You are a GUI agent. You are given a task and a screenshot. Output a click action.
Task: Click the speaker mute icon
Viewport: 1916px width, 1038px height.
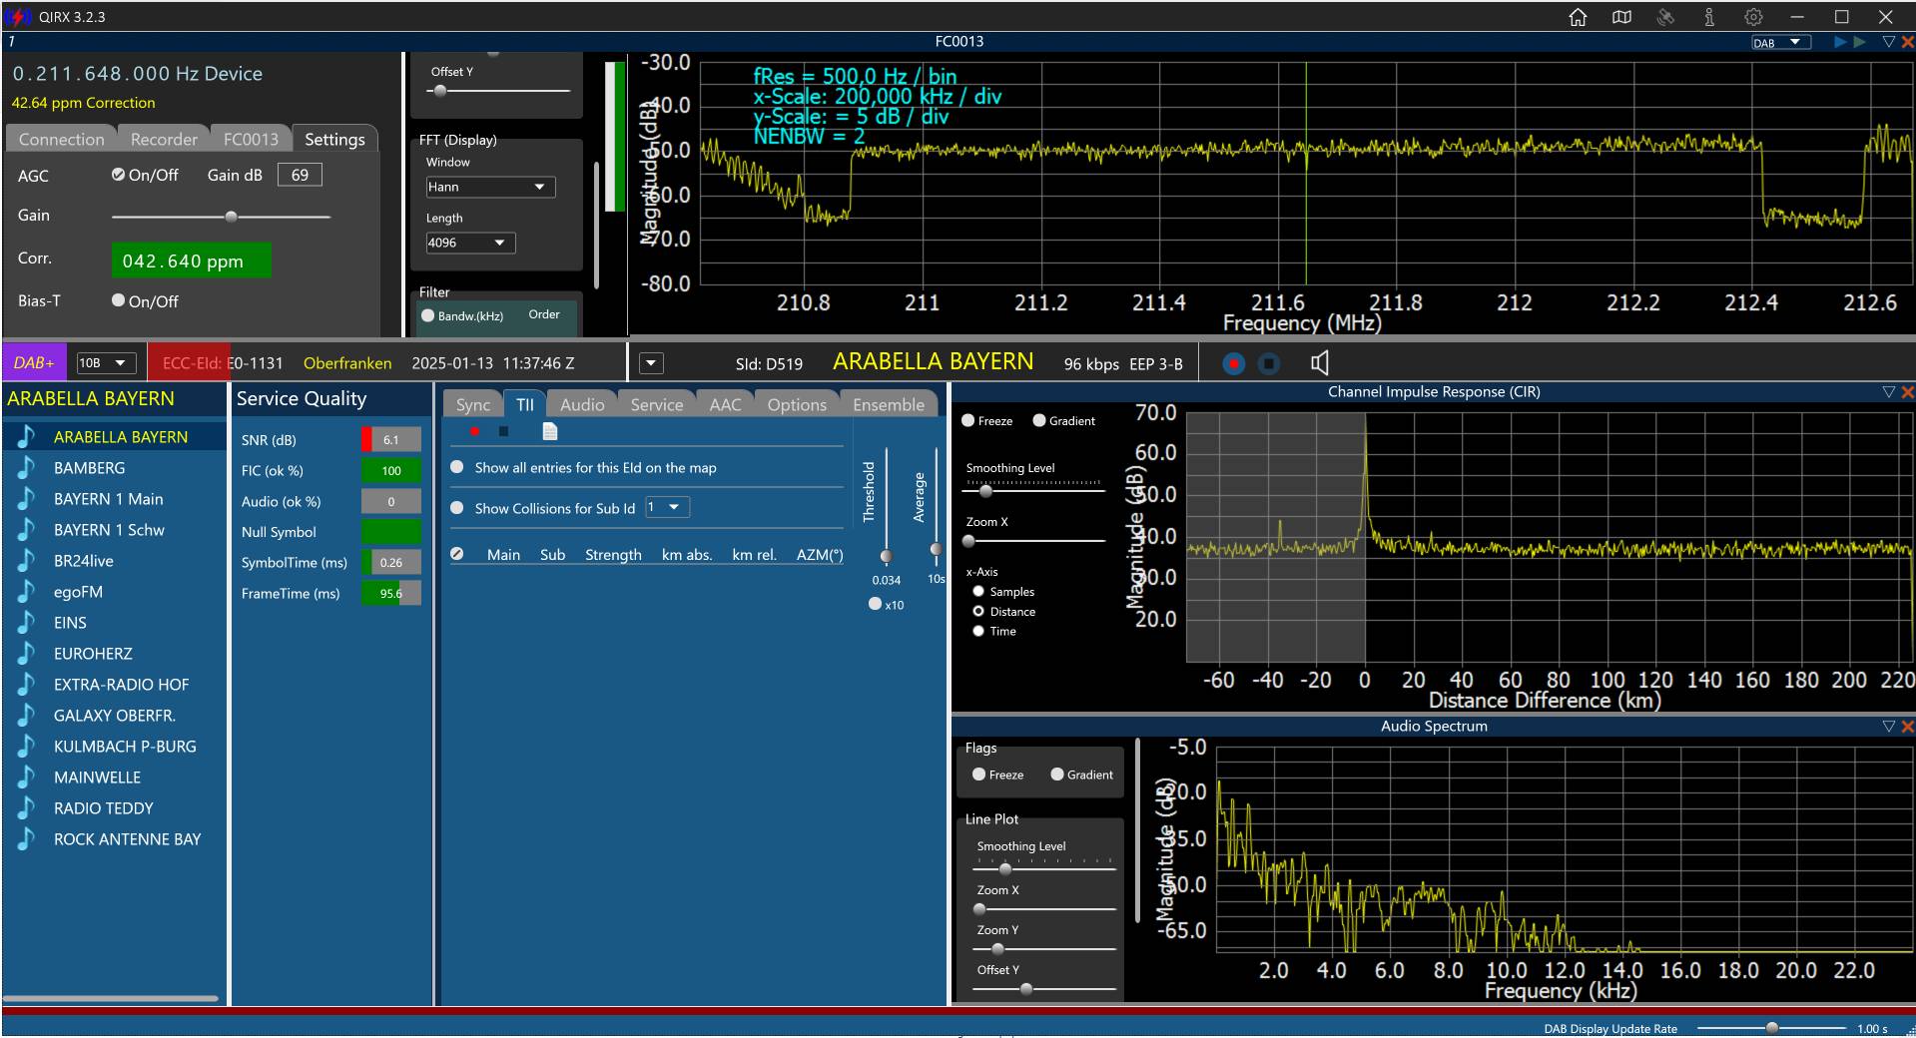coord(1320,363)
